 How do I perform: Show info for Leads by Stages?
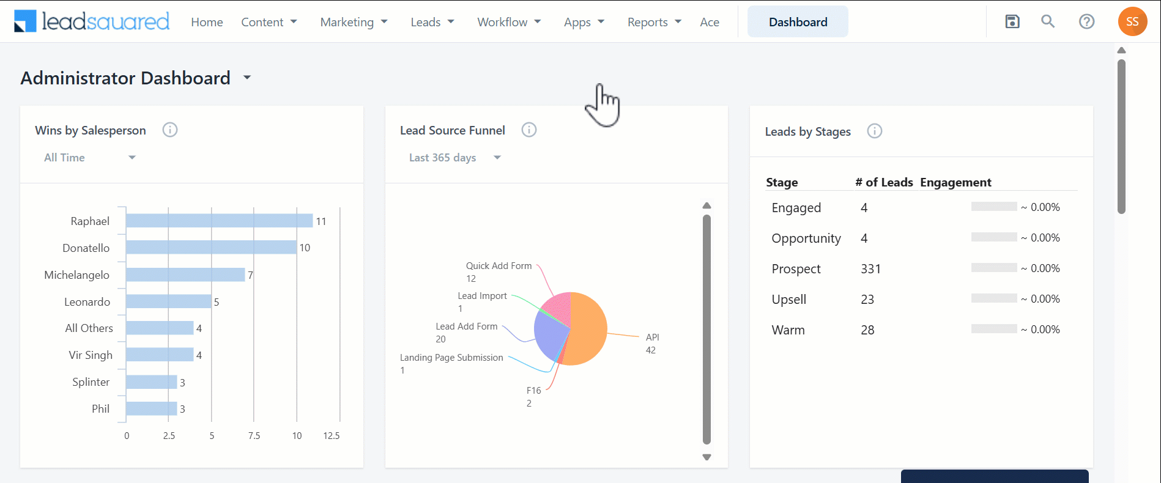coord(875,131)
